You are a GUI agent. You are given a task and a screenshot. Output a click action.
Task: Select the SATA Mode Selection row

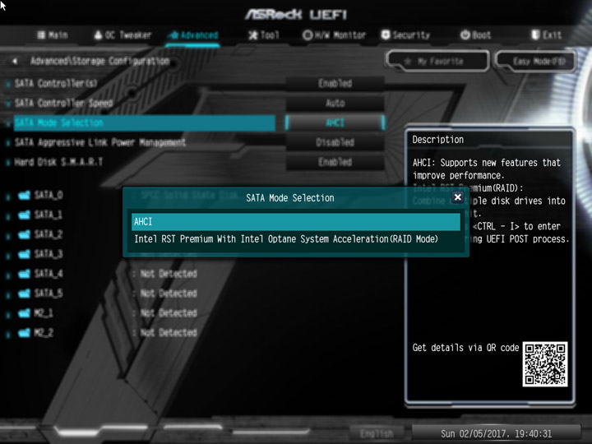point(144,123)
